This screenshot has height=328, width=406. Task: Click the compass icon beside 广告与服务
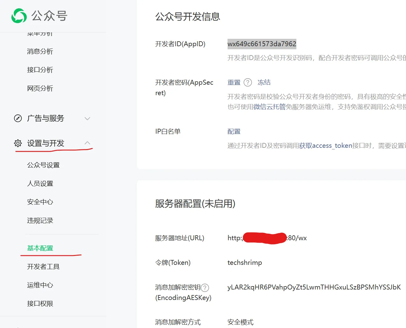point(18,118)
